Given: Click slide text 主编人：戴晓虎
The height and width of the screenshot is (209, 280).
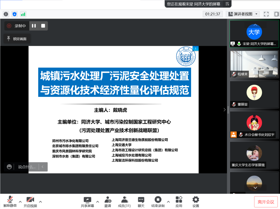Looking at the screenshot, I should 110,110.
